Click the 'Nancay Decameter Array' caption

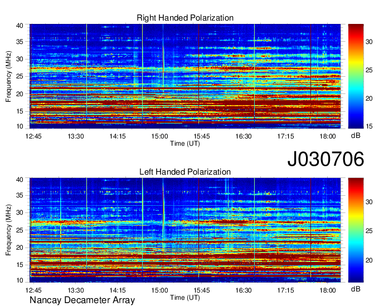(82, 300)
